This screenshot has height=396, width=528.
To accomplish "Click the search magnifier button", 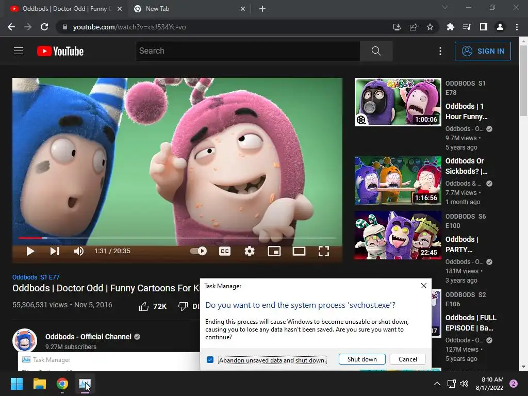I will (x=376, y=51).
